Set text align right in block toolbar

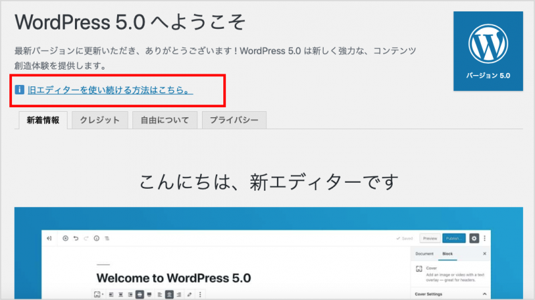tap(179, 295)
